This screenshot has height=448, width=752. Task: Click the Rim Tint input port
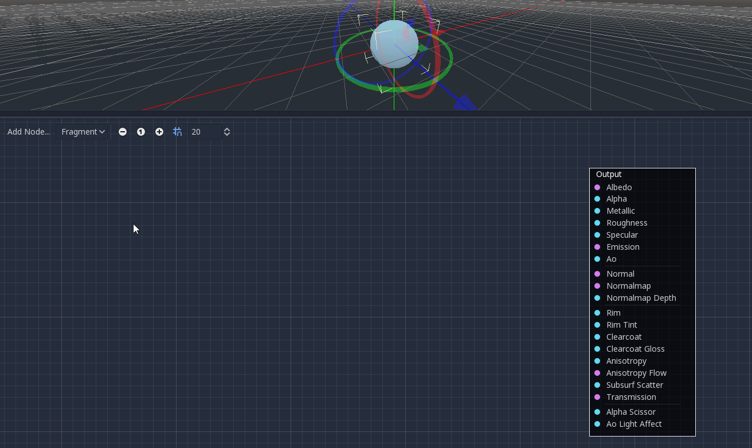click(597, 325)
